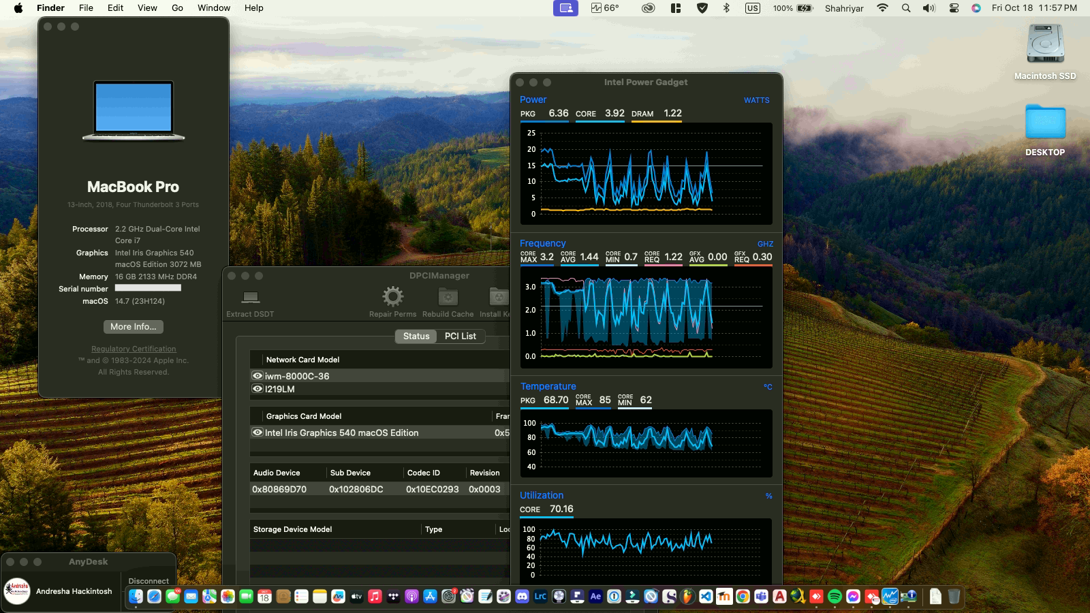Image resolution: width=1090 pixels, height=613 pixels.
Task: Select the Status tab in DPCIManager
Action: (416, 336)
